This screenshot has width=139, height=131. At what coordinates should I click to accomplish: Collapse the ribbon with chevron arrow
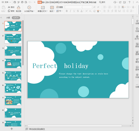pos(137,2)
